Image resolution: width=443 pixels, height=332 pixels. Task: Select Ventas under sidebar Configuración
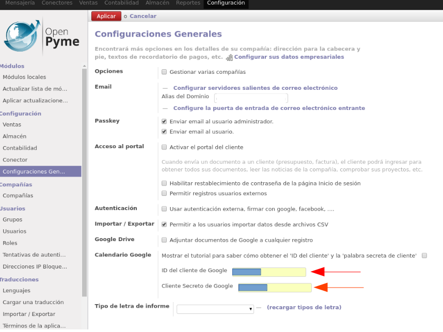[x=12, y=124]
